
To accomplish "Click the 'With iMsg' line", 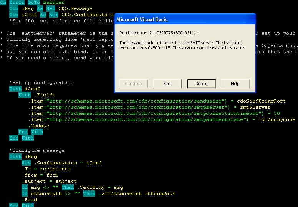I will pos(23,157).
